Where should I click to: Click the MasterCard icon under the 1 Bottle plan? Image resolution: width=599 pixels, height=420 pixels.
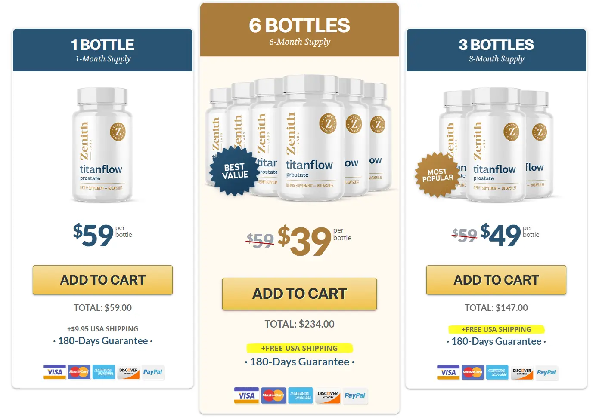(79, 372)
